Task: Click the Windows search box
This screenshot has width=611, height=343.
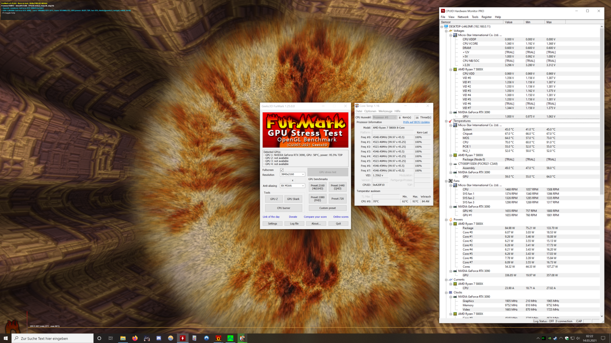Action: click(x=53, y=338)
